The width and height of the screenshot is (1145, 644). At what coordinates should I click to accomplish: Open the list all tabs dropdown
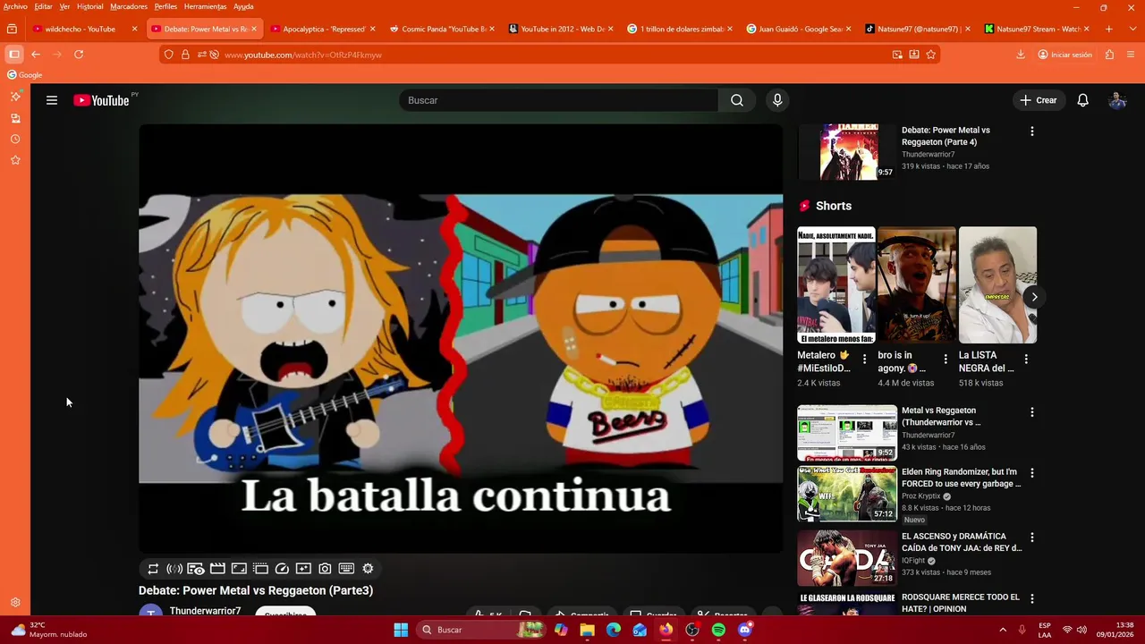[1131, 29]
